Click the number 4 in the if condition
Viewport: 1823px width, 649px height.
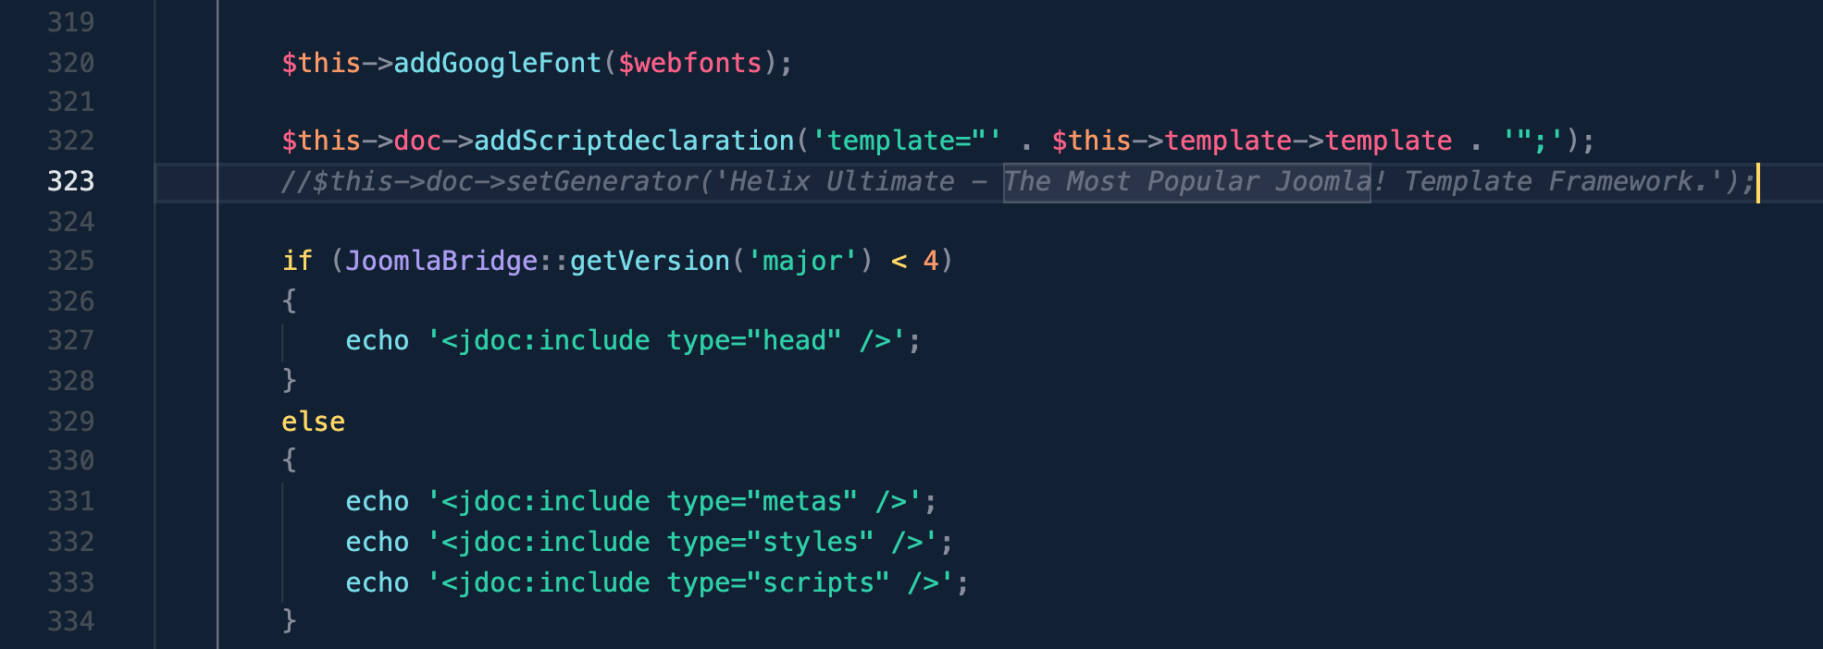click(x=931, y=261)
